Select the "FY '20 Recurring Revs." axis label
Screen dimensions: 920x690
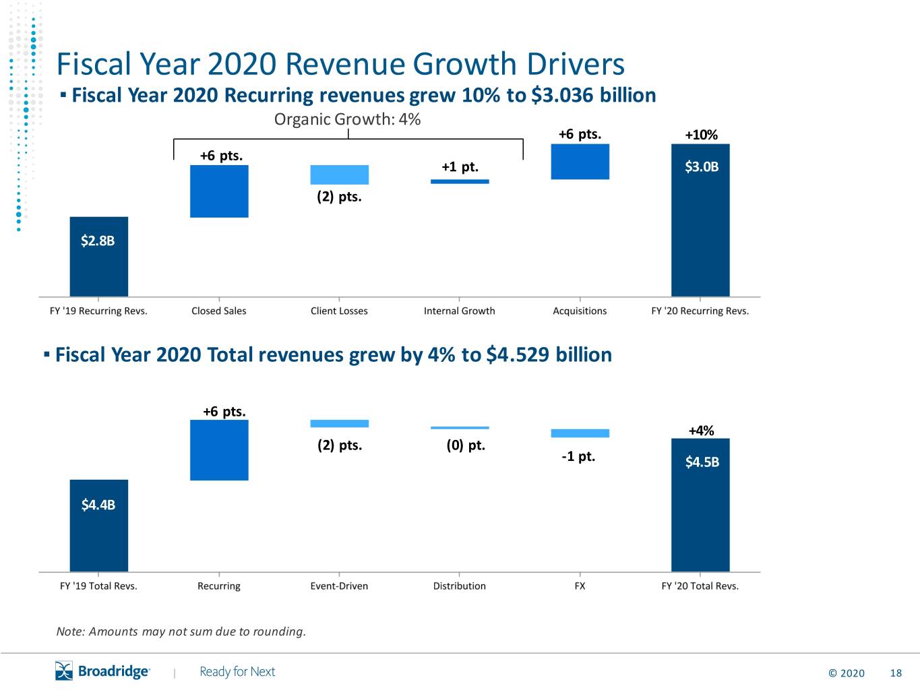point(700,311)
